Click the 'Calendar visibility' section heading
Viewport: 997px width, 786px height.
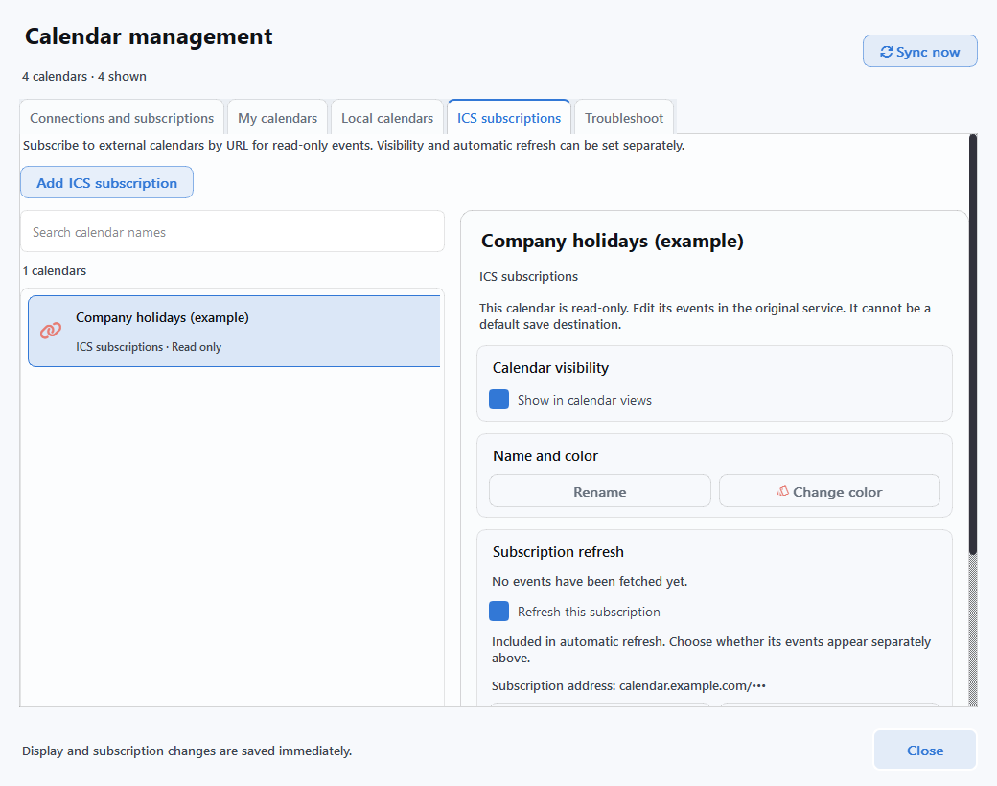click(x=550, y=367)
